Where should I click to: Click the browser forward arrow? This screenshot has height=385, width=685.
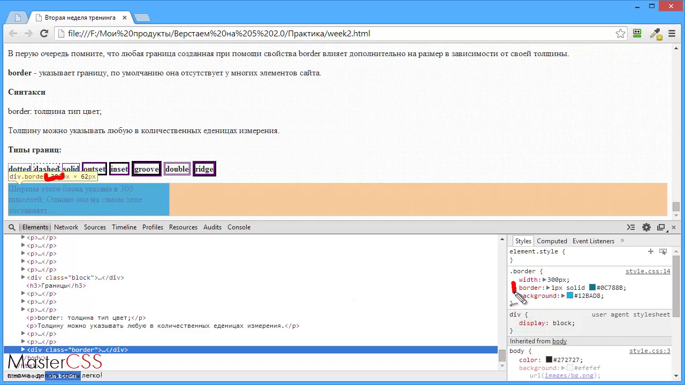coord(28,34)
